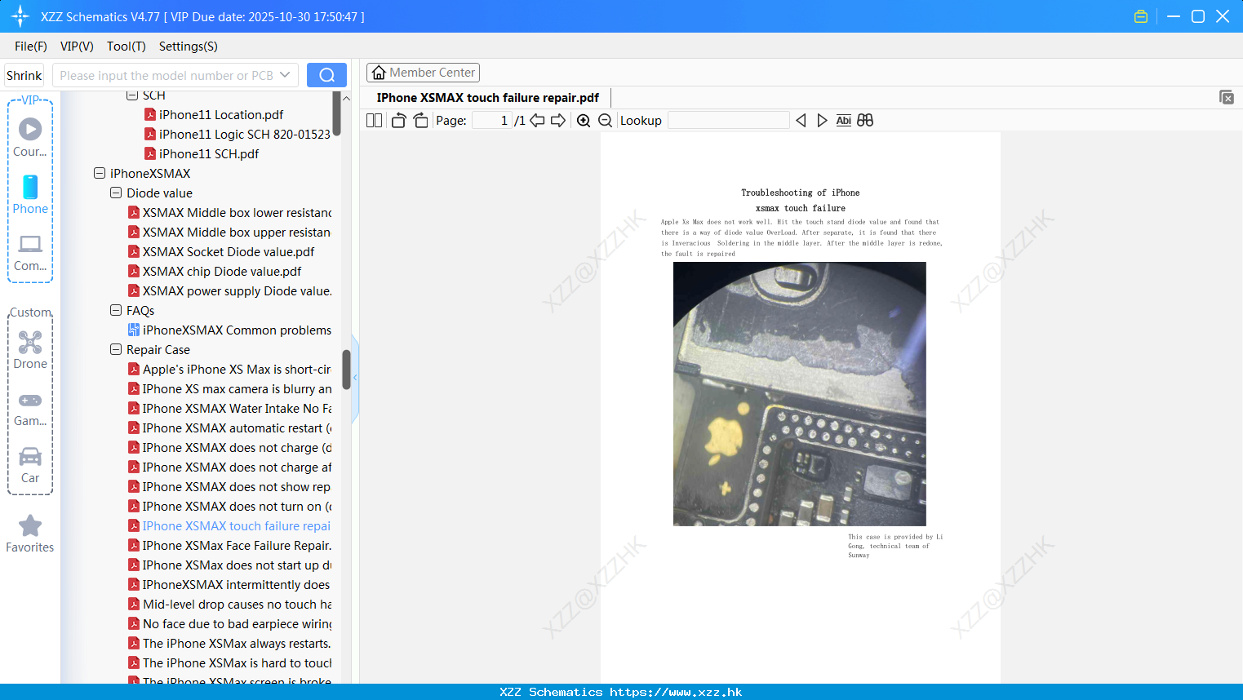
Task: Open iPhone11 SCH.pdf
Action: pos(202,153)
